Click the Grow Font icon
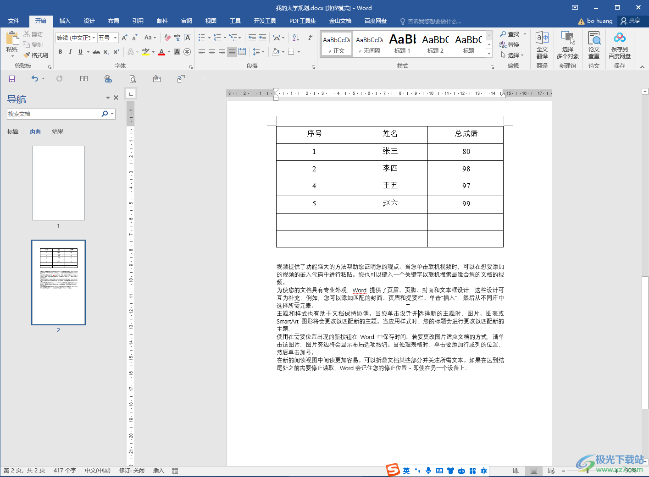Image resolution: width=649 pixels, height=477 pixels. (124, 38)
